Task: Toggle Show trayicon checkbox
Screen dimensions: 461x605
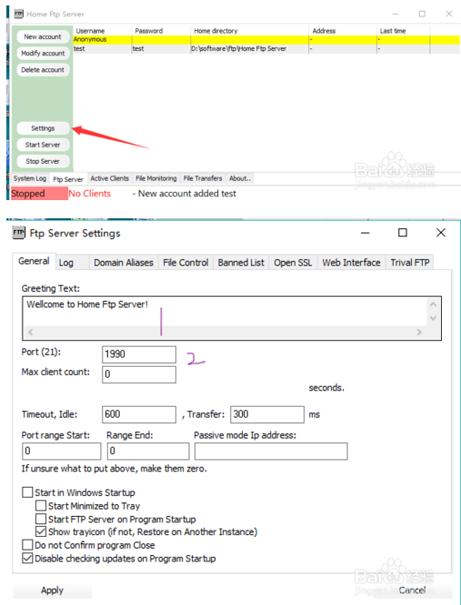Action: (x=41, y=531)
